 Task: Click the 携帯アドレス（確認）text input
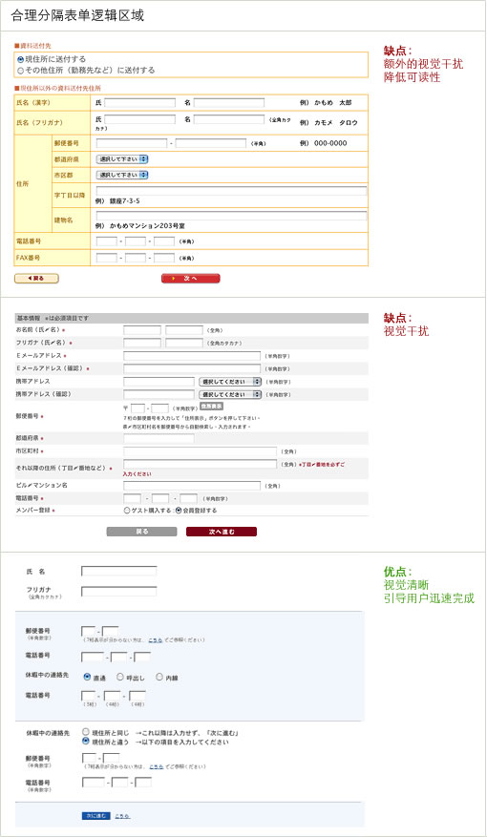(159, 394)
